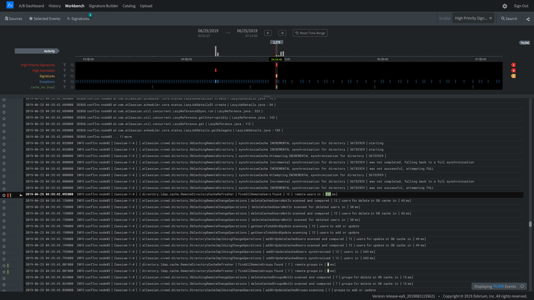Click the Zebrium logo icon
Viewport: 534px width, 300px height.
(10, 5)
